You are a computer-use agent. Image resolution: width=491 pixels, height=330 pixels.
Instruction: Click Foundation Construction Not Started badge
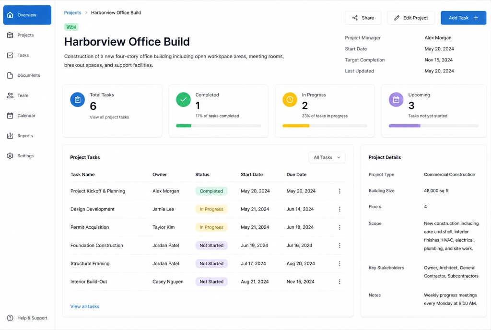coord(211,246)
